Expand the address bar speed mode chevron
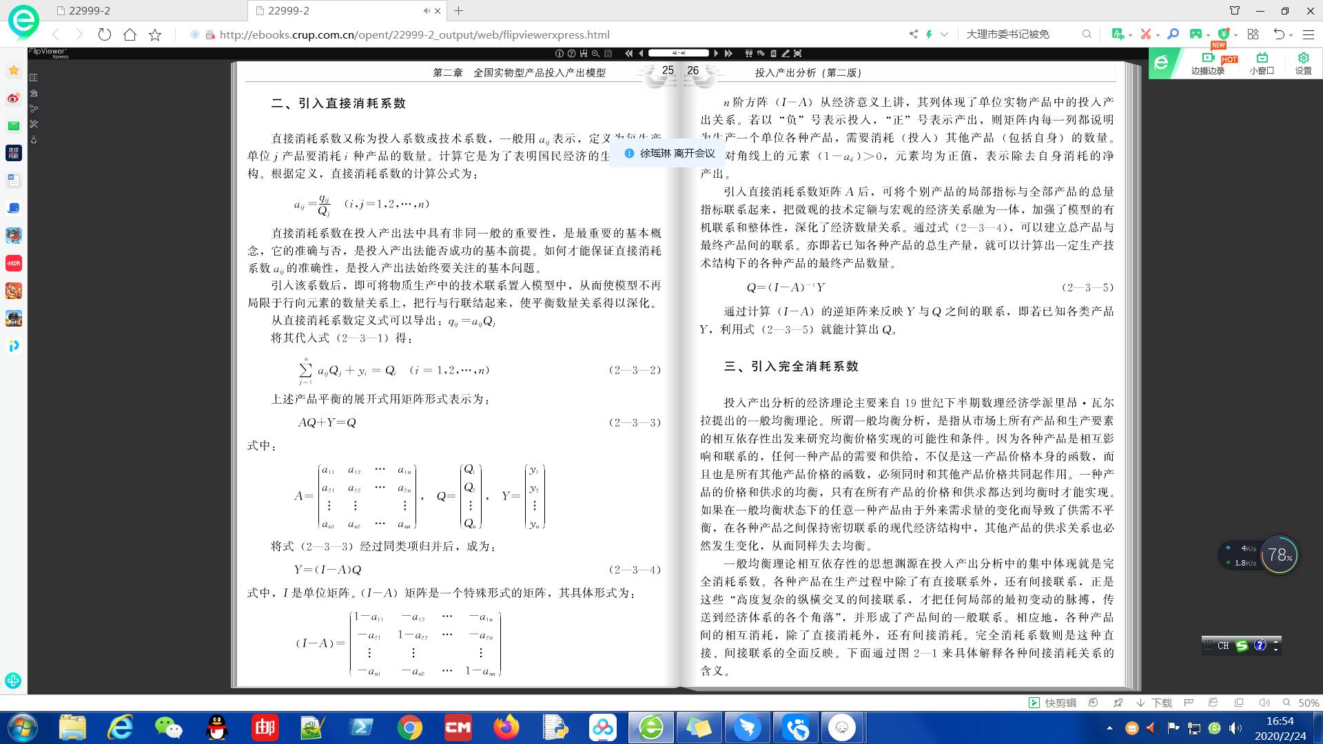This screenshot has width=1323, height=744. click(x=944, y=34)
